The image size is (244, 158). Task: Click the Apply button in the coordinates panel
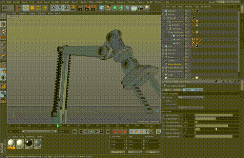[152, 152]
